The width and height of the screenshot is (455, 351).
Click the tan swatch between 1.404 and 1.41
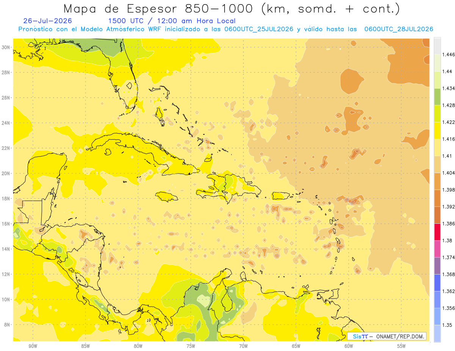[x=437, y=164]
